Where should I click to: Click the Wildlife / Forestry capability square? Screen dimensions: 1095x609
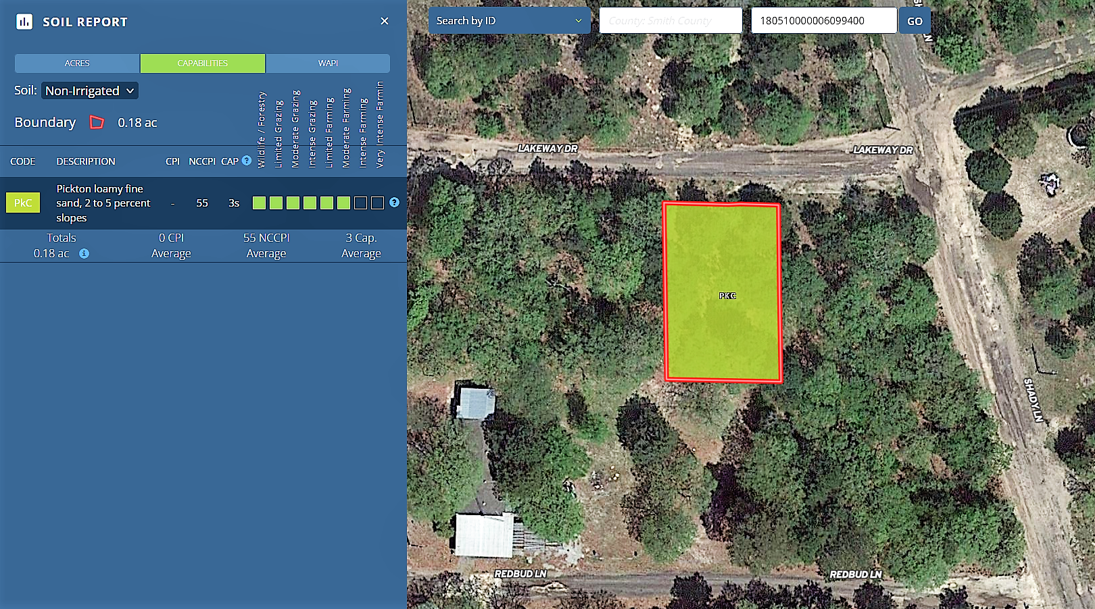coord(259,203)
